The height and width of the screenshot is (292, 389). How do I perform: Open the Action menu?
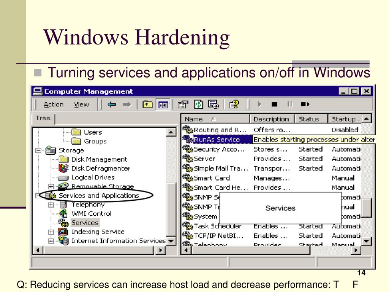54,105
